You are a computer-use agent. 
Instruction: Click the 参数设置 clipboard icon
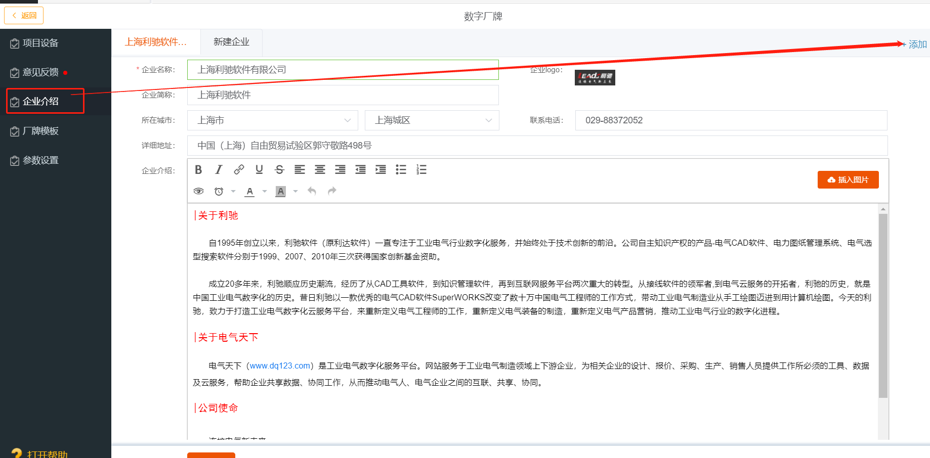click(x=15, y=161)
